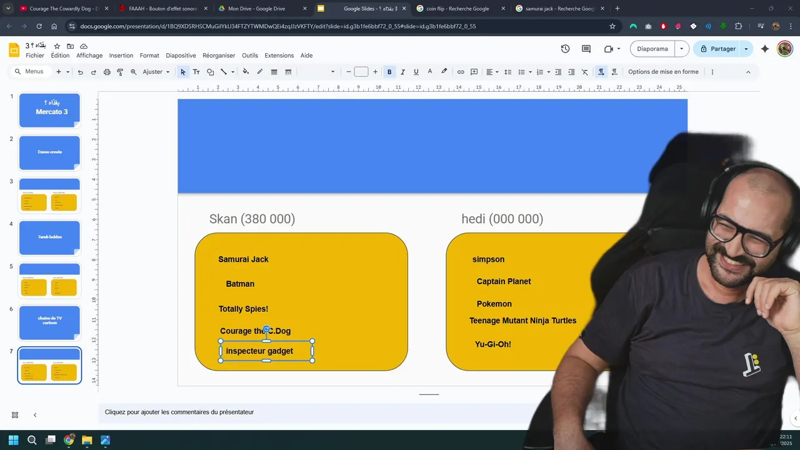Image resolution: width=800 pixels, height=450 pixels.
Task: Open the Format menu
Action: click(x=149, y=56)
